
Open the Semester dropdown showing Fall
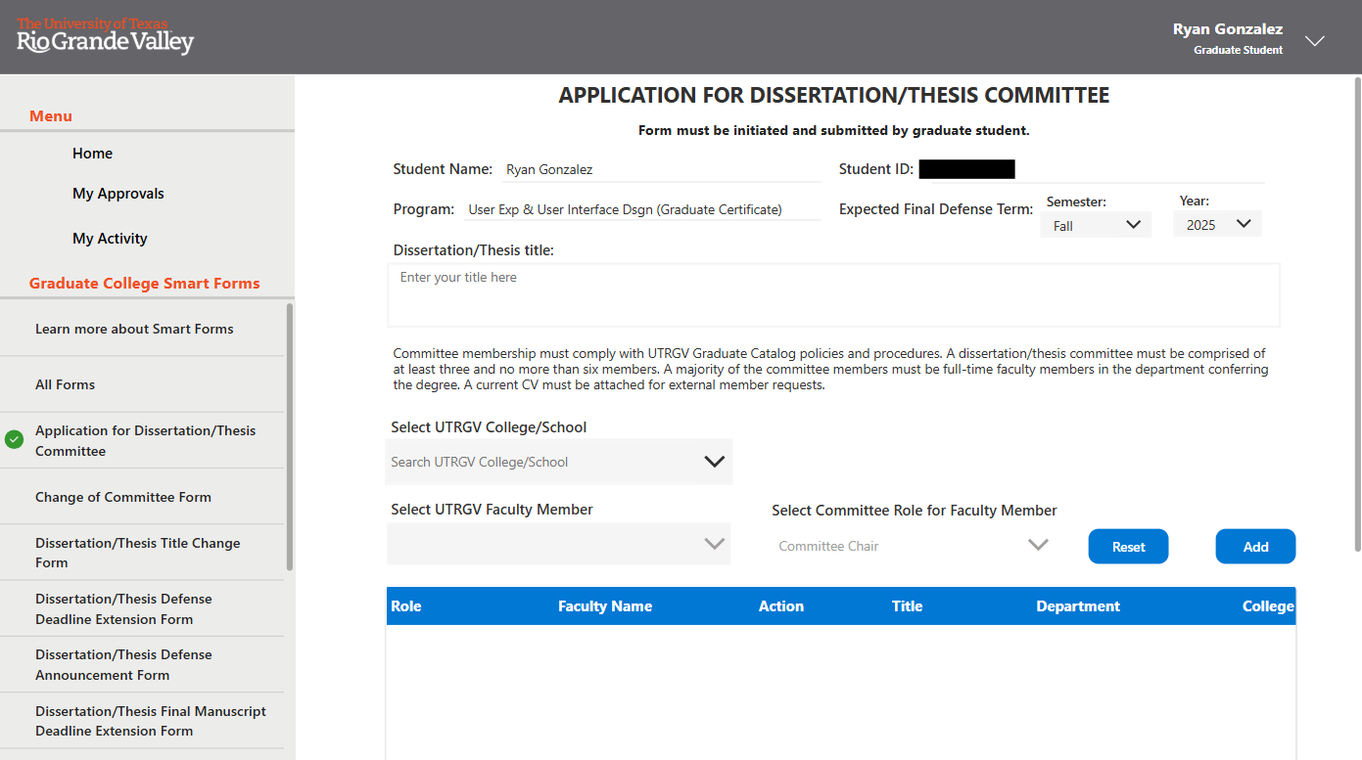(x=1096, y=225)
